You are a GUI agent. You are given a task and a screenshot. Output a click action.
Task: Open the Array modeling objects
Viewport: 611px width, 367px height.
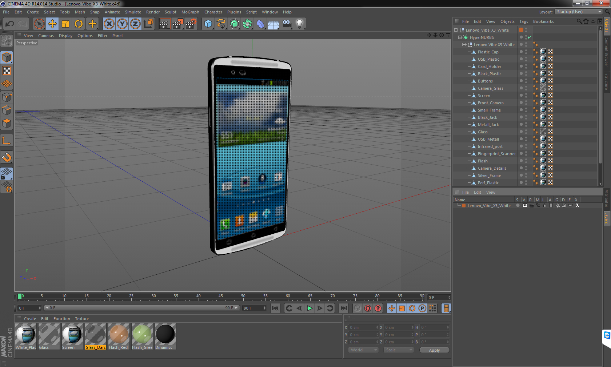tap(247, 24)
